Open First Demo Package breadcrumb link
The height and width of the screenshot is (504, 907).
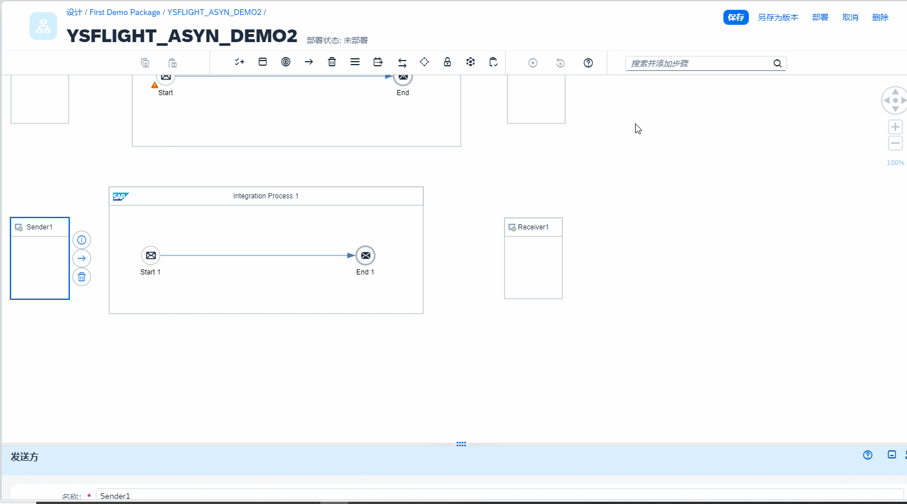click(125, 12)
